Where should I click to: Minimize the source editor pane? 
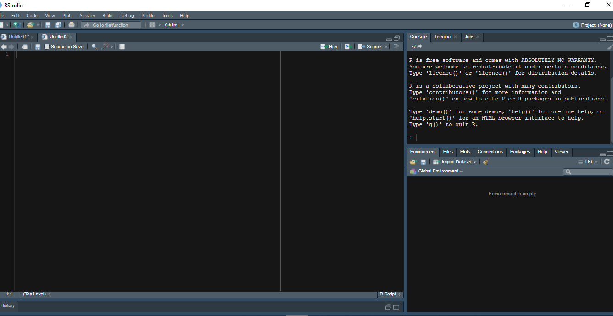389,39
